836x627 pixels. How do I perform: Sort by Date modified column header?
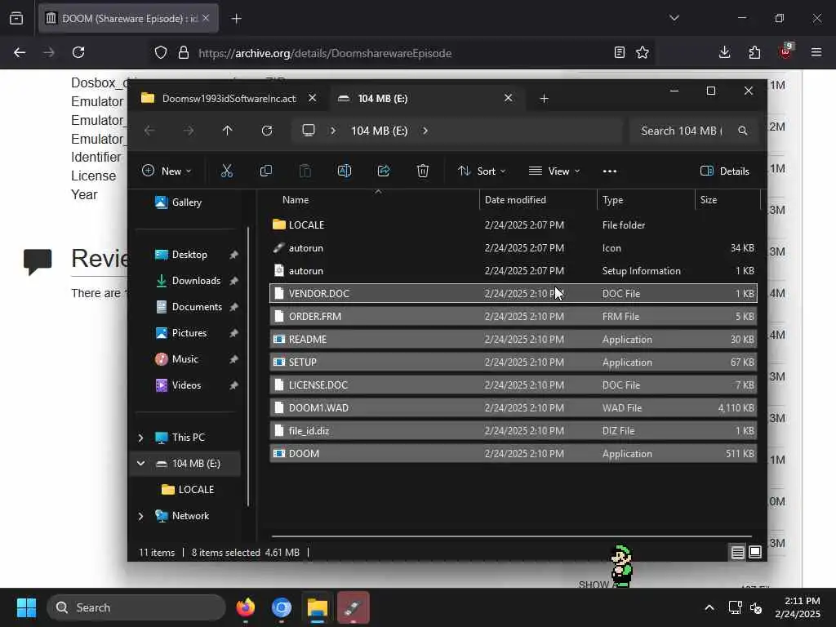click(515, 200)
